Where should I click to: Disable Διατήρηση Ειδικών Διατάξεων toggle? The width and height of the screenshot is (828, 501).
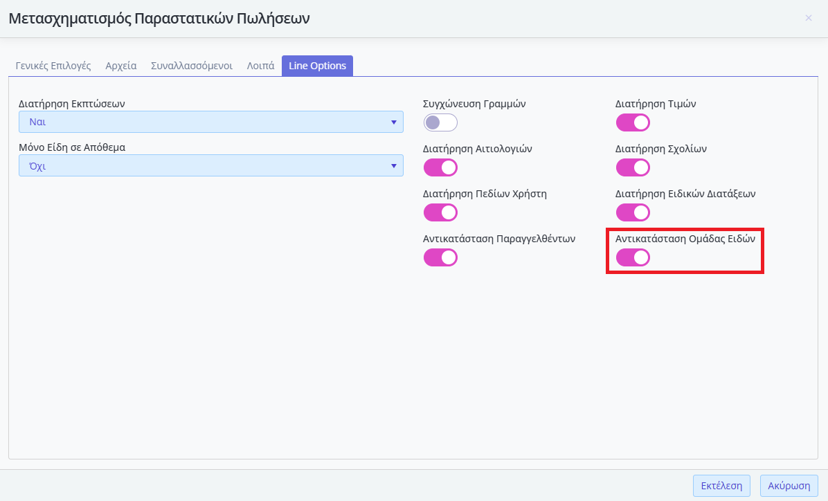click(633, 212)
